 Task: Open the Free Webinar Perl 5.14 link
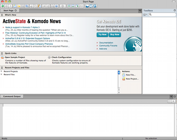pyautogui.click(x=35, y=33)
